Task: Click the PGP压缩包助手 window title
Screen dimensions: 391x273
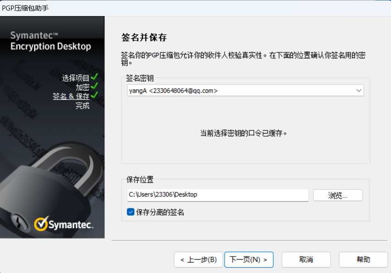Action: 25,8
